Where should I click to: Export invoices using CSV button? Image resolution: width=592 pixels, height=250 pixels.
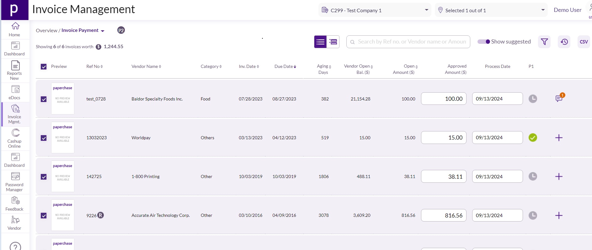pos(584,42)
